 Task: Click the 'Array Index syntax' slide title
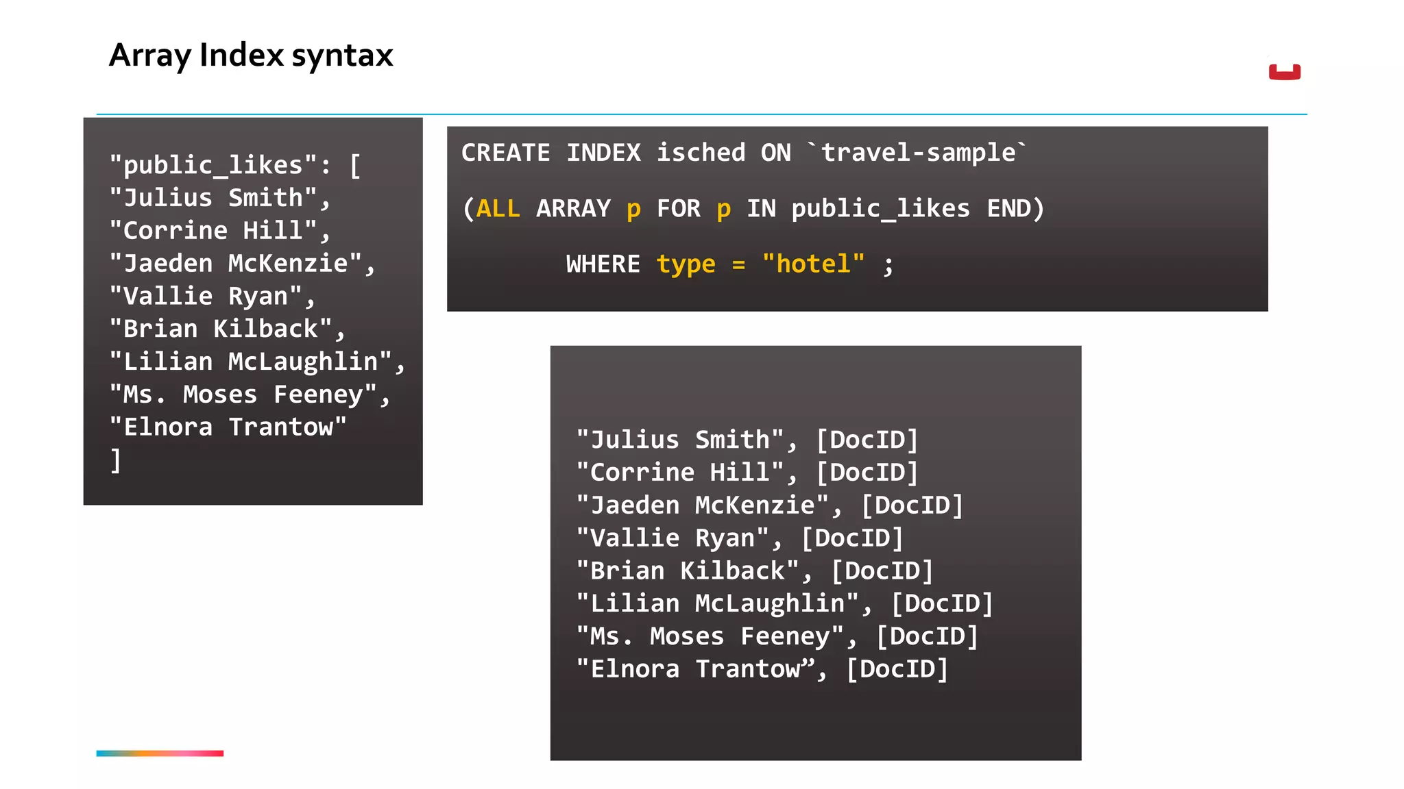coord(251,55)
